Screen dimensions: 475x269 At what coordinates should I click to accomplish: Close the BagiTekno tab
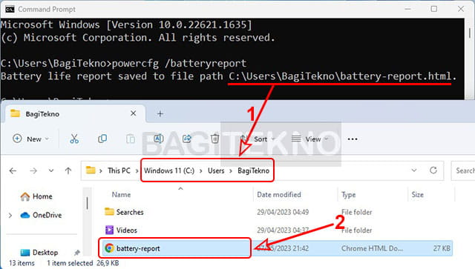pos(134,113)
